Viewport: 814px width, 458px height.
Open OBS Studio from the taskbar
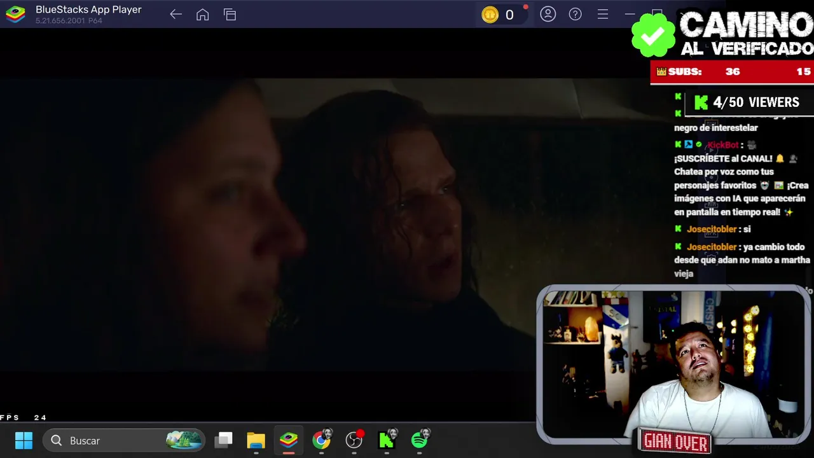(354, 440)
